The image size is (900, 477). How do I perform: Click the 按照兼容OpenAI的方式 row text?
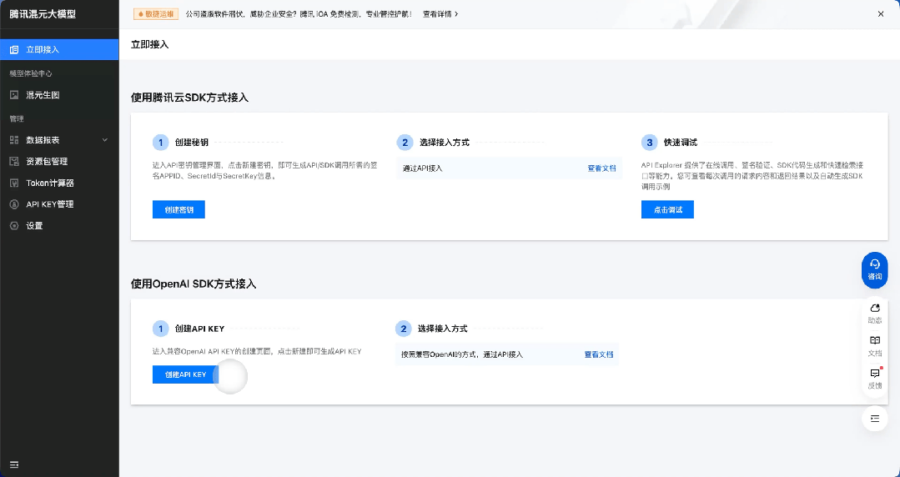point(462,354)
